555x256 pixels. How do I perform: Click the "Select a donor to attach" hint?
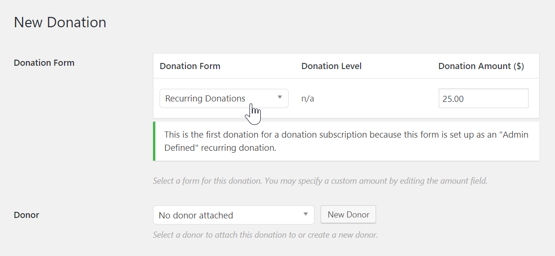click(x=265, y=235)
